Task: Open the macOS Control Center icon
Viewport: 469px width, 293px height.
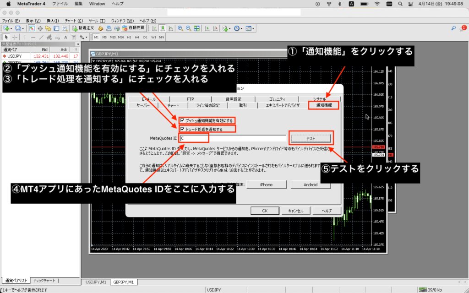Action: (x=411, y=4)
